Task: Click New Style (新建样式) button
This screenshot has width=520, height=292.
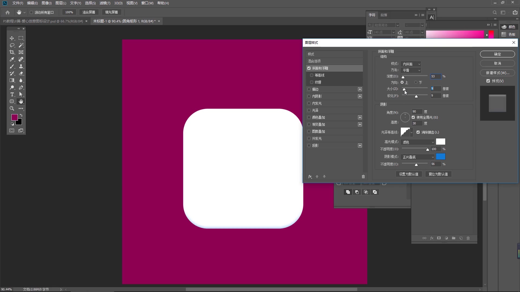Action: (497, 73)
